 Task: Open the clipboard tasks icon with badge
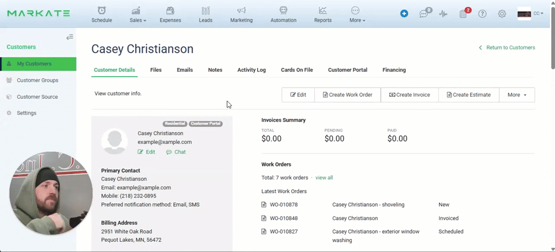pyautogui.click(x=463, y=14)
